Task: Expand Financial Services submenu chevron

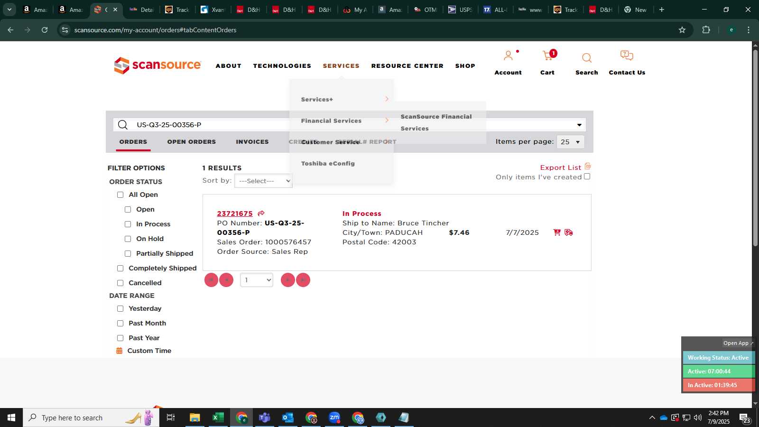Action: point(387,121)
